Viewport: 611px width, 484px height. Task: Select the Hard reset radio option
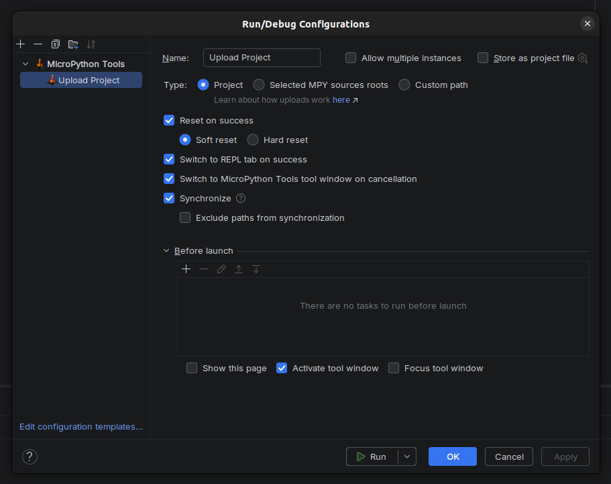(253, 140)
